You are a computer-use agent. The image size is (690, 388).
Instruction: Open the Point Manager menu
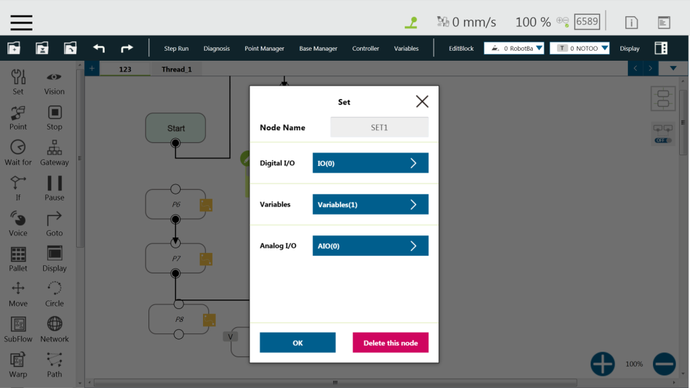click(264, 49)
